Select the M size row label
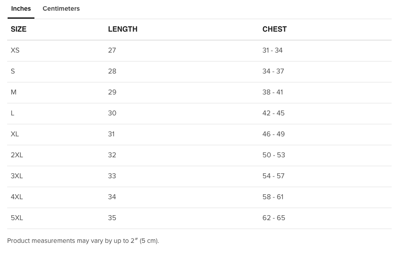 13,92
